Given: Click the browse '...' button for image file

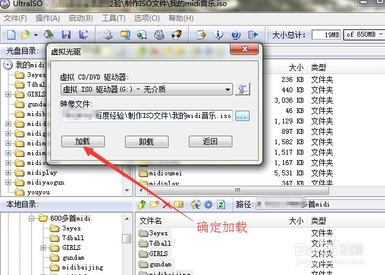Looking at the screenshot, I should click(x=242, y=116).
